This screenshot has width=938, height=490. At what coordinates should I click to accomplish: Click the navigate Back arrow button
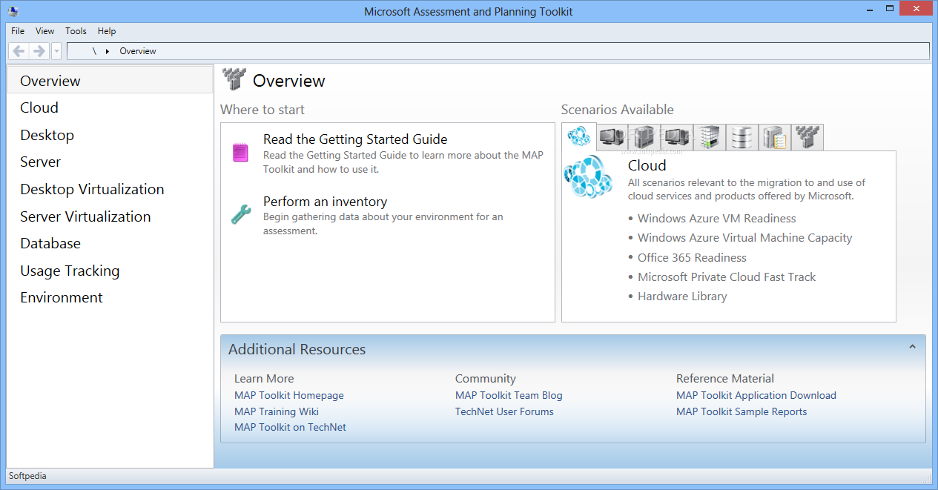(x=19, y=51)
